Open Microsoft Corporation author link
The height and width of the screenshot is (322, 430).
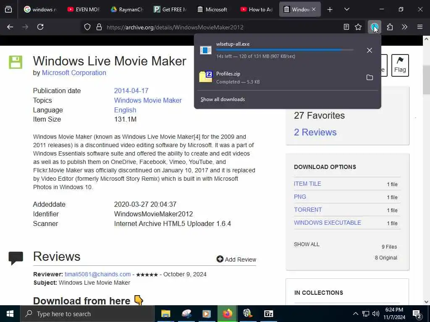pos(74,73)
